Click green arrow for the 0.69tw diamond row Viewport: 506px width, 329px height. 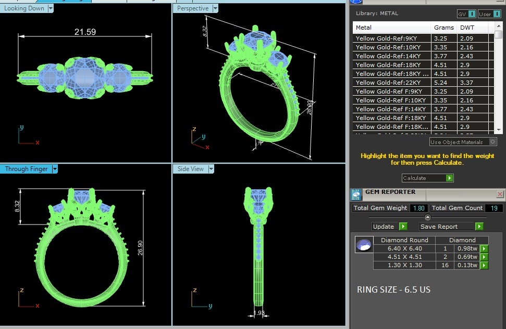(x=484, y=257)
